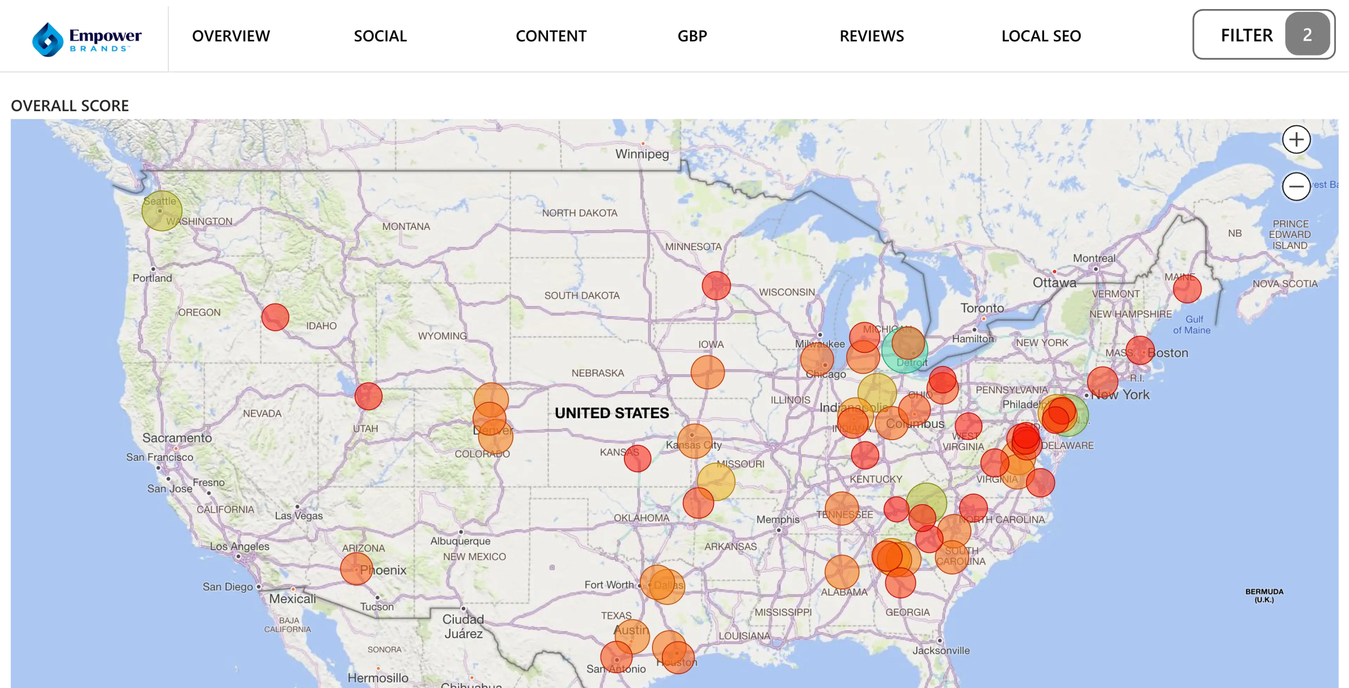Select the orange marker in Tennessee
Image resolution: width=1349 pixels, height=688 pixels.
click(x=842, y=509)
